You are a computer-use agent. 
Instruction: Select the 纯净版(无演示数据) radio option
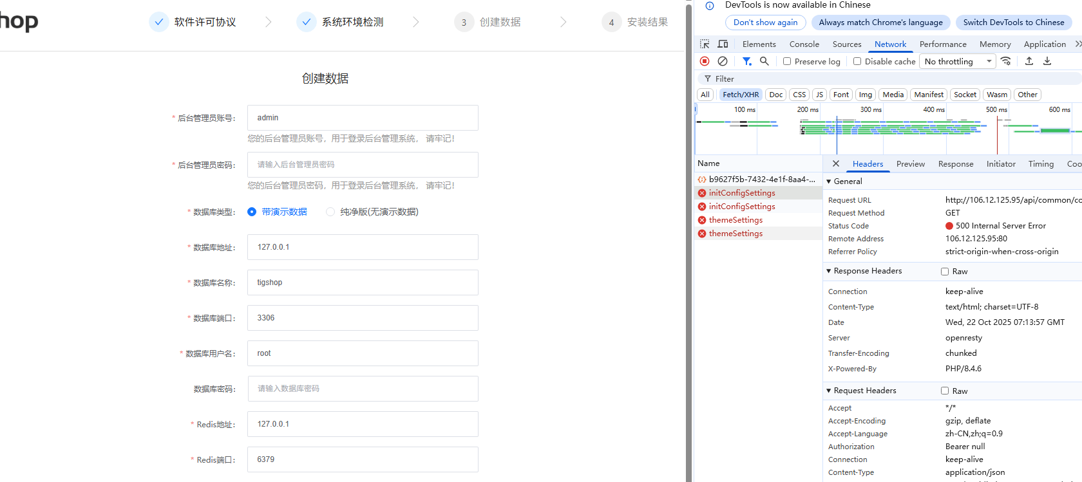point(330,212)
